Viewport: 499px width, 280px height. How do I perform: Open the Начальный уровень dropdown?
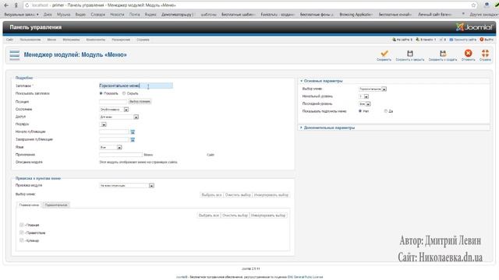click(x=364, y=96)
